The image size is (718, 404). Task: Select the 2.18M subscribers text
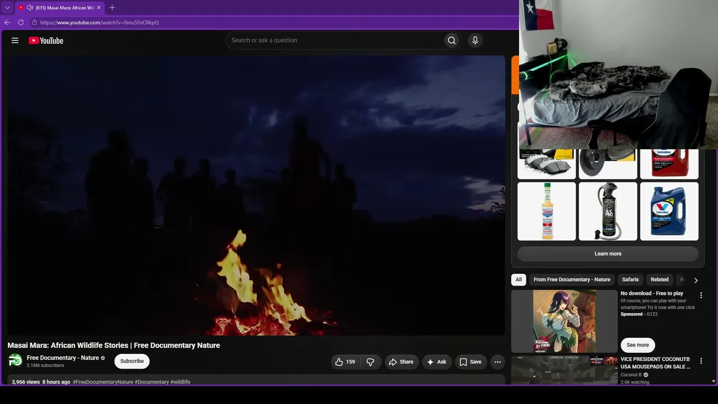(45, 366)
